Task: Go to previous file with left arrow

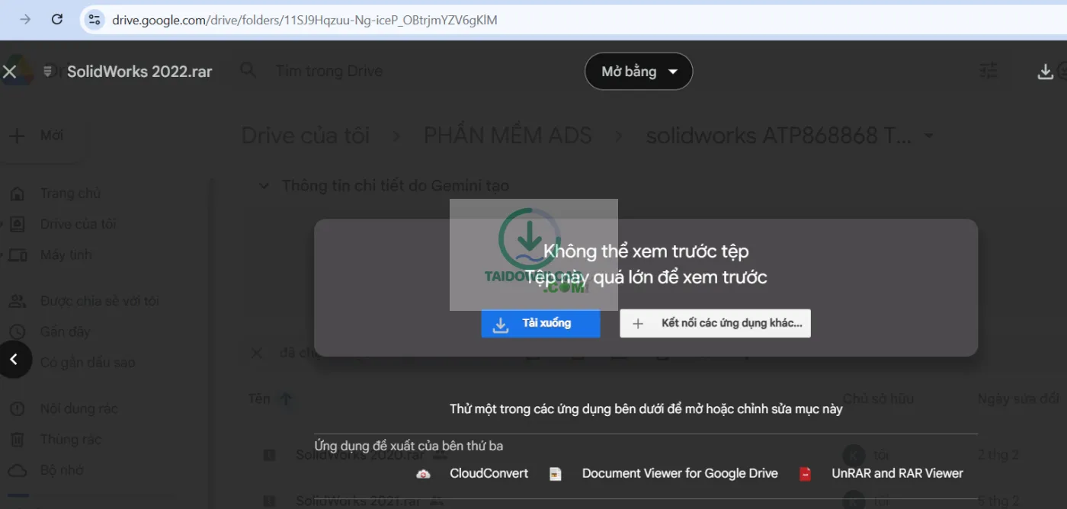Action: click(14, 360)
